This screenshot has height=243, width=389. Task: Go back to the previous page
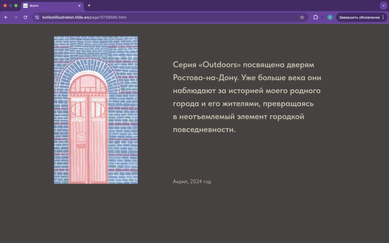coord(6,17)
